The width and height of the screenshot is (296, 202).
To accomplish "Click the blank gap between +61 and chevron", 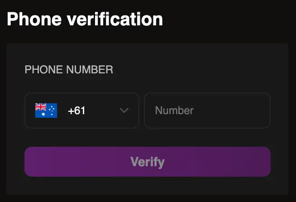I will point(102,111).
